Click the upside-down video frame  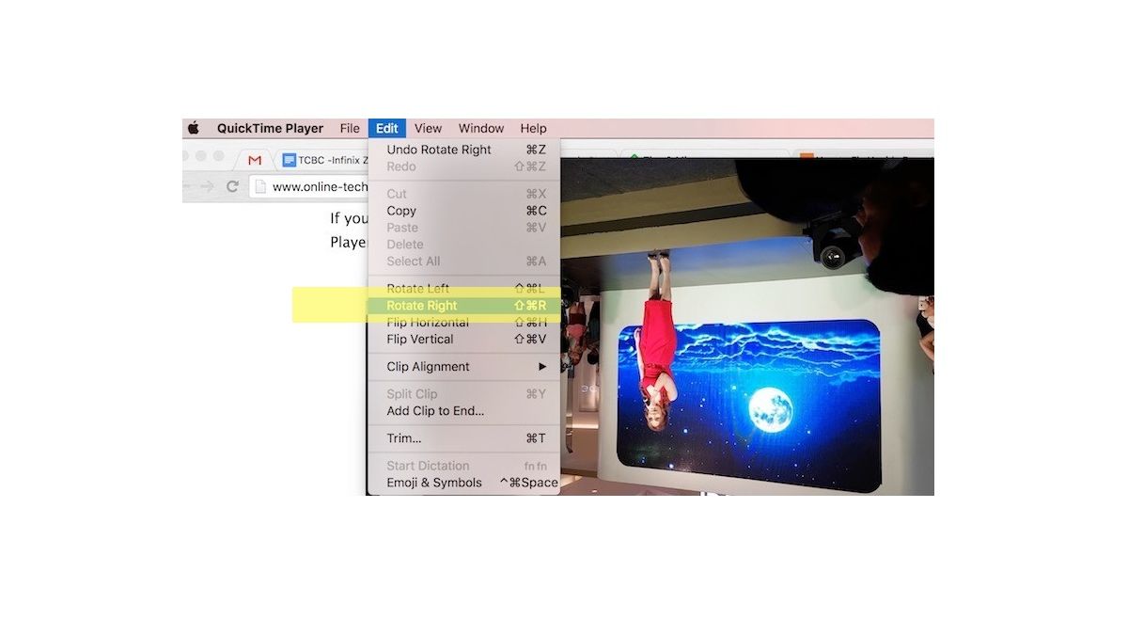pyautogui.click(x=746, y=325)
